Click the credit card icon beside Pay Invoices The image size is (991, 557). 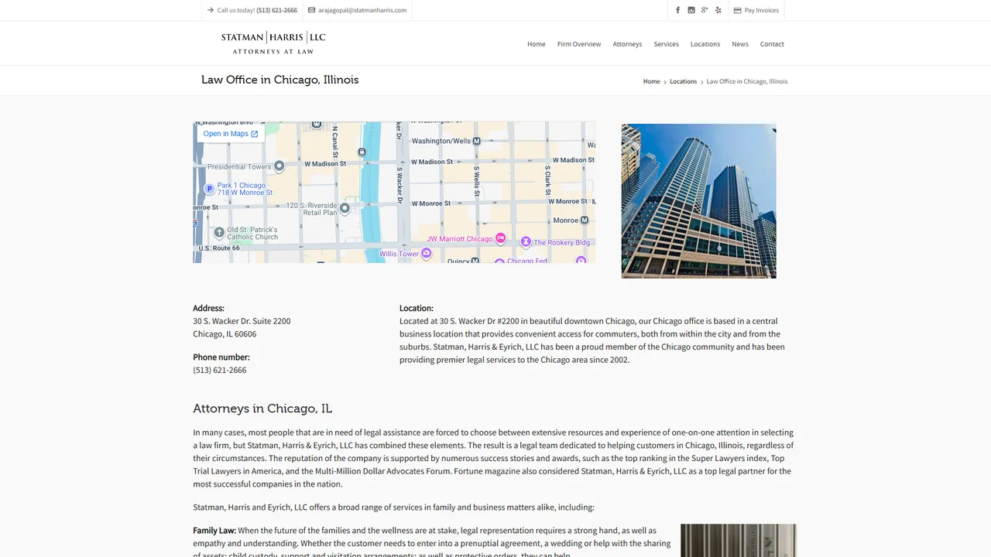pyautogui.click(x=738, y=11)
